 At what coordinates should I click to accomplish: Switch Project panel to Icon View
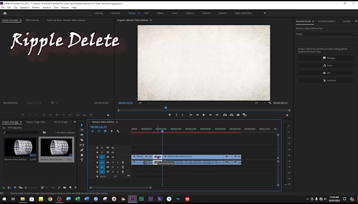pyautogui.click(x=15, y=188)
